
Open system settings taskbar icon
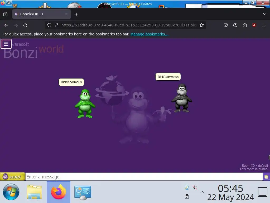tap(83, 193)
